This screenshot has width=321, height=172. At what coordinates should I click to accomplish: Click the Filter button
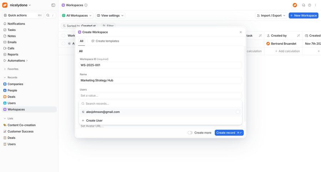[108, 26]
